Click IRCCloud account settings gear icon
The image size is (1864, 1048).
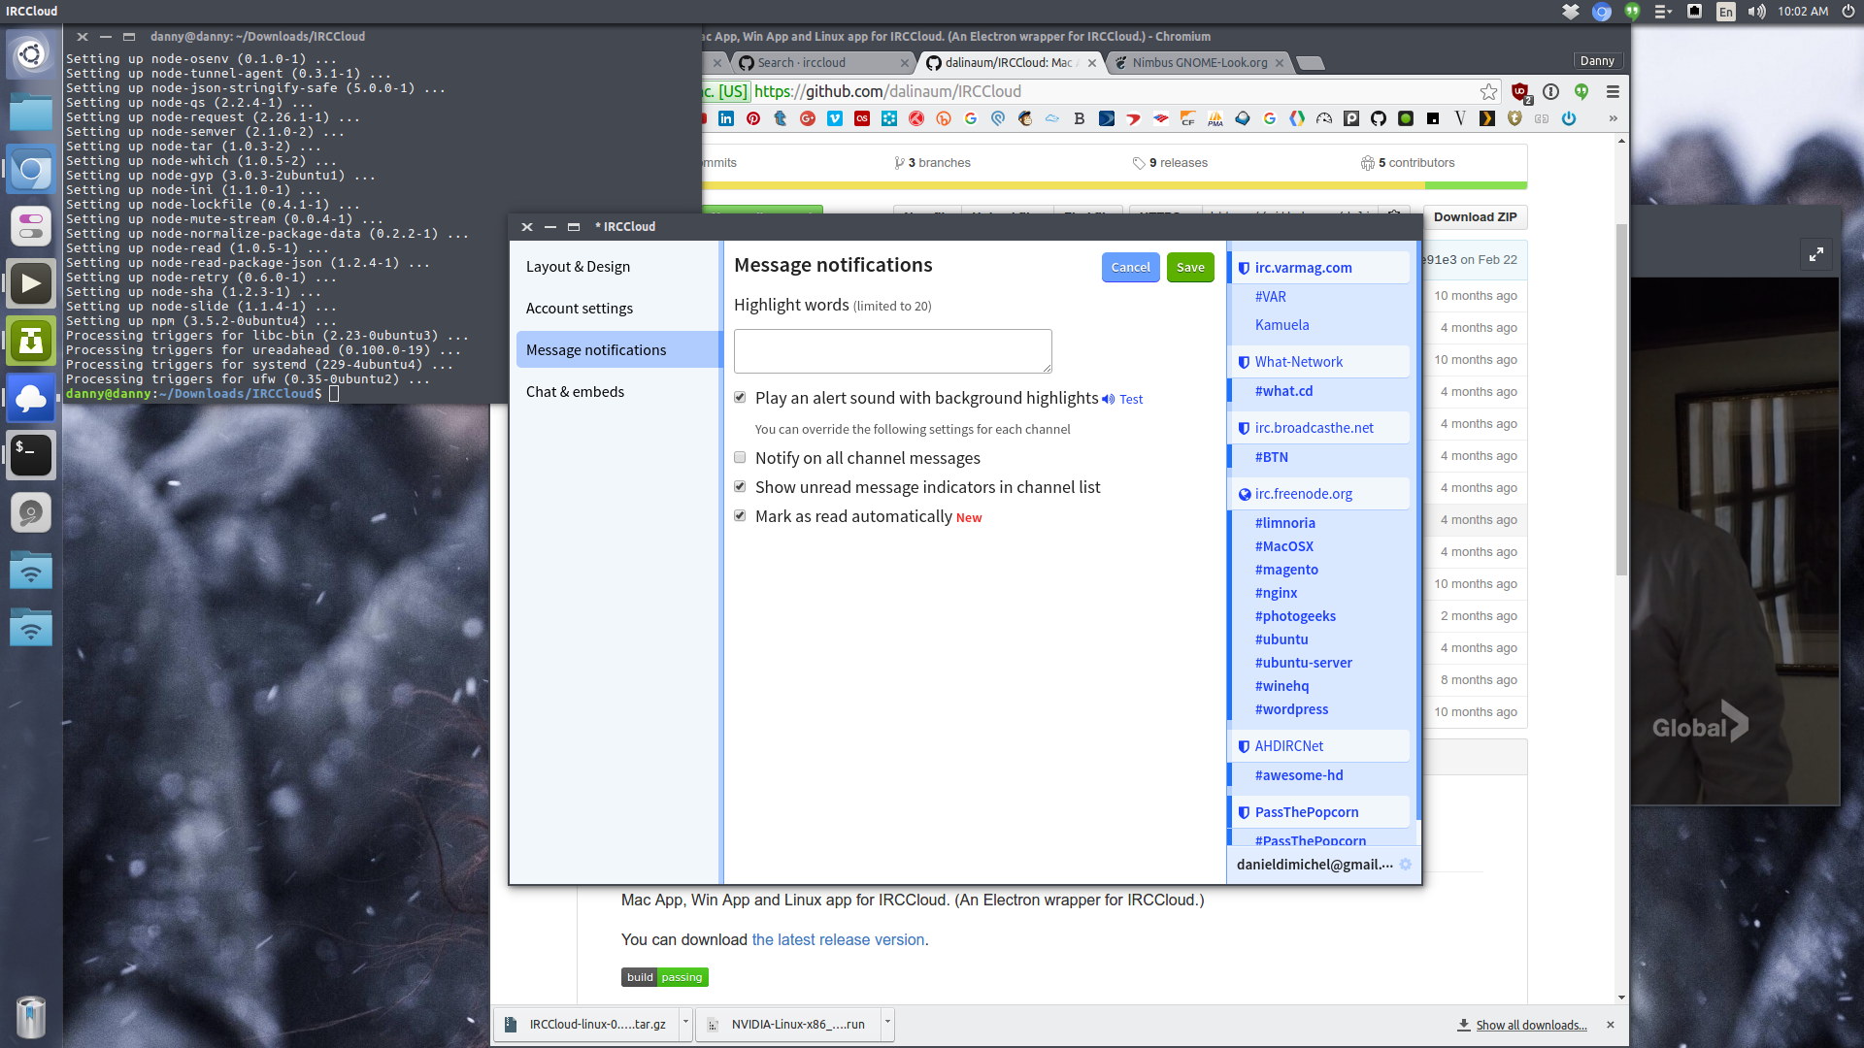(1405, 865)
